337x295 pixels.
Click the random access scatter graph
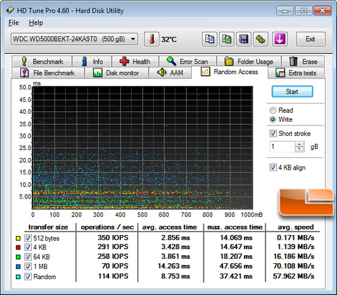[143, 147]
